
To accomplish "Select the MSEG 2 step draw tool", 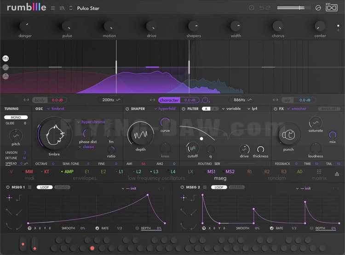I will pyautogui.click(x=193, y=198).
